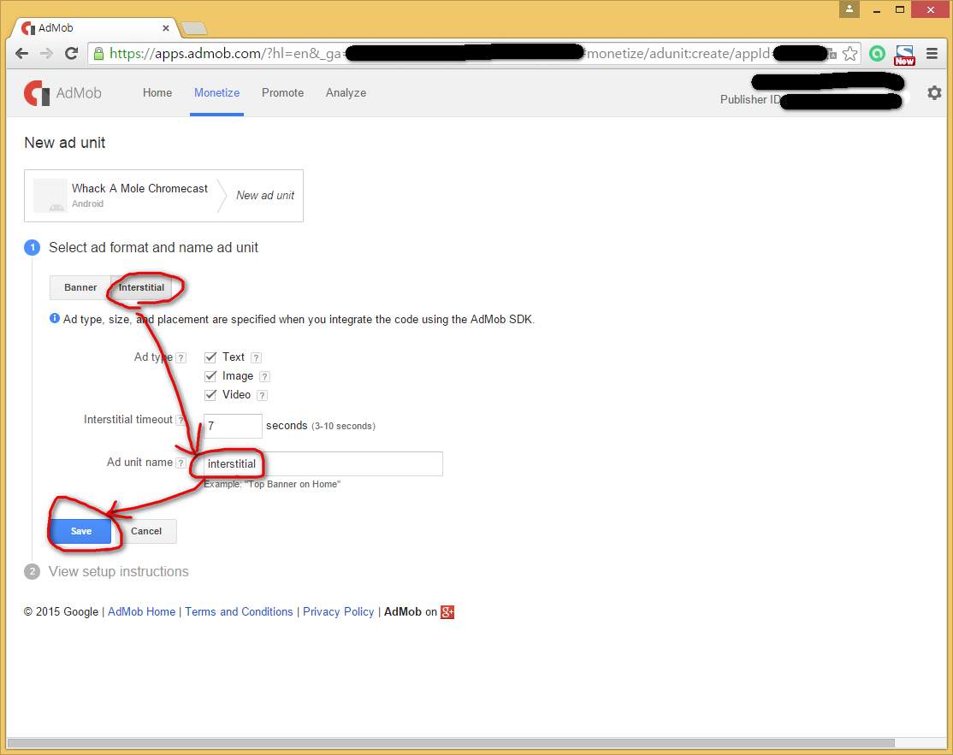This screenshot has height=755, width=953.
Task: Click the translate icon in address bar
Action: tap(832, 54)
